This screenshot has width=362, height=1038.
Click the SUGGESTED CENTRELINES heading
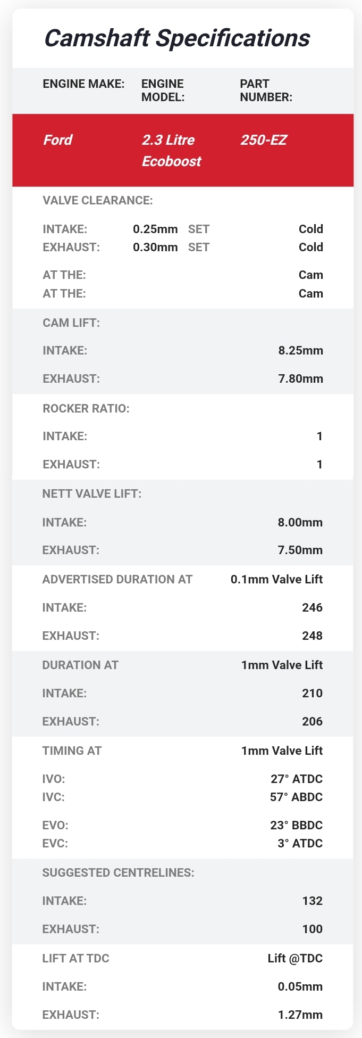tap(118, 872)
